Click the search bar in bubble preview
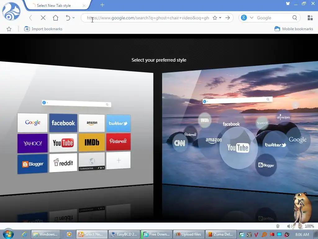 pyautogui.click(x=238, y=100)
